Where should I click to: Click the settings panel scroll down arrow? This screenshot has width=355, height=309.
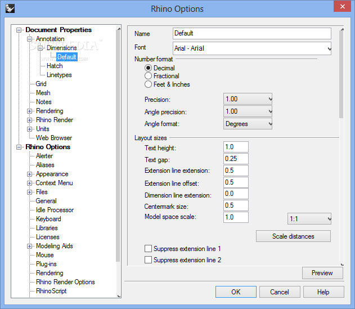pos(342,264)
